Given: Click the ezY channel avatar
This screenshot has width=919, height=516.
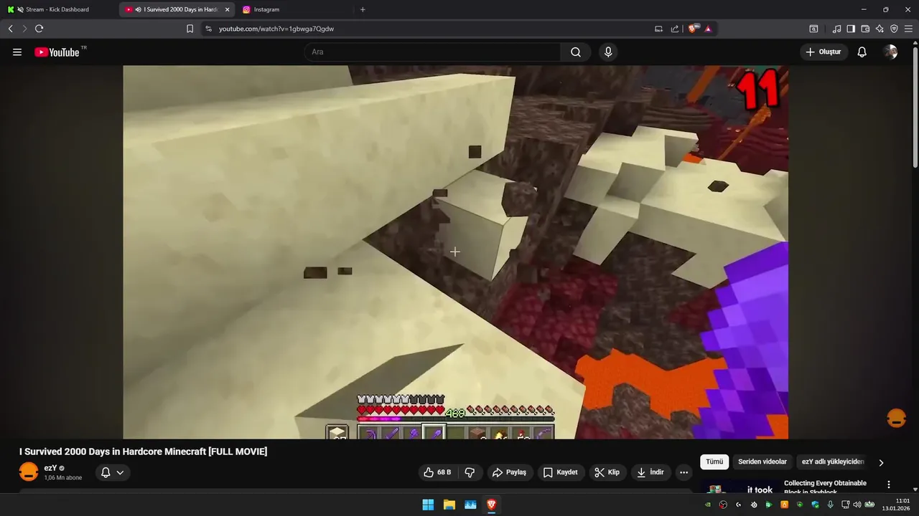Looking at the screenshot, I should tap(29, 472).
